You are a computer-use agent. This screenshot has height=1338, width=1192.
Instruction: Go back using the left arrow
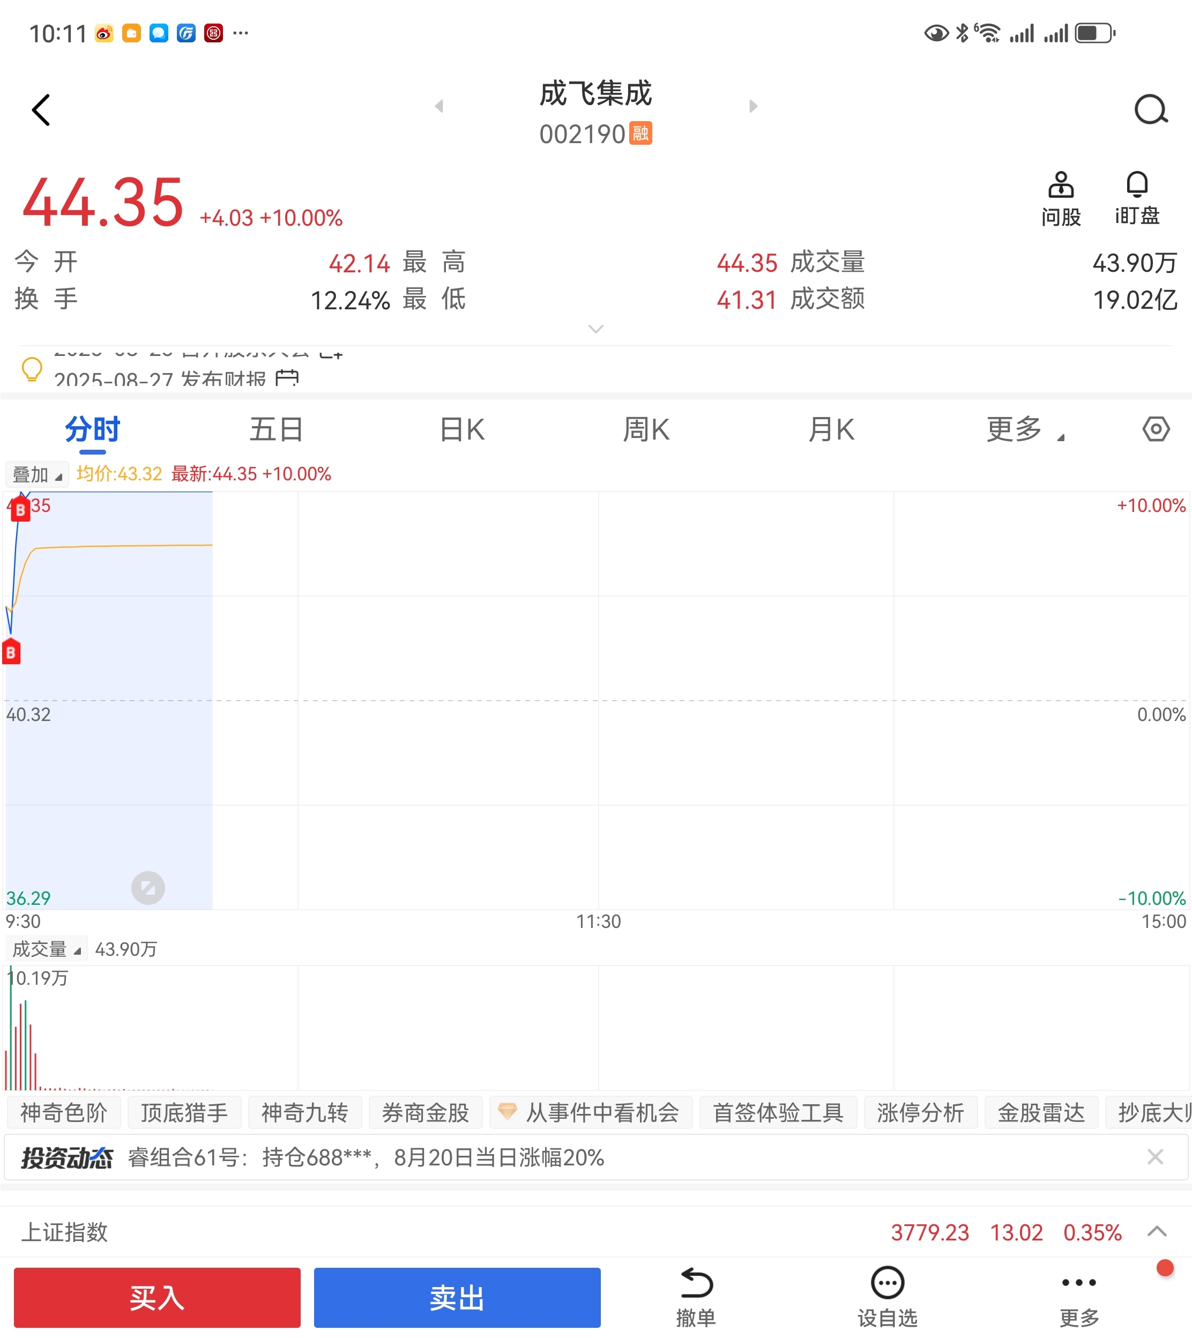point(41,110)
